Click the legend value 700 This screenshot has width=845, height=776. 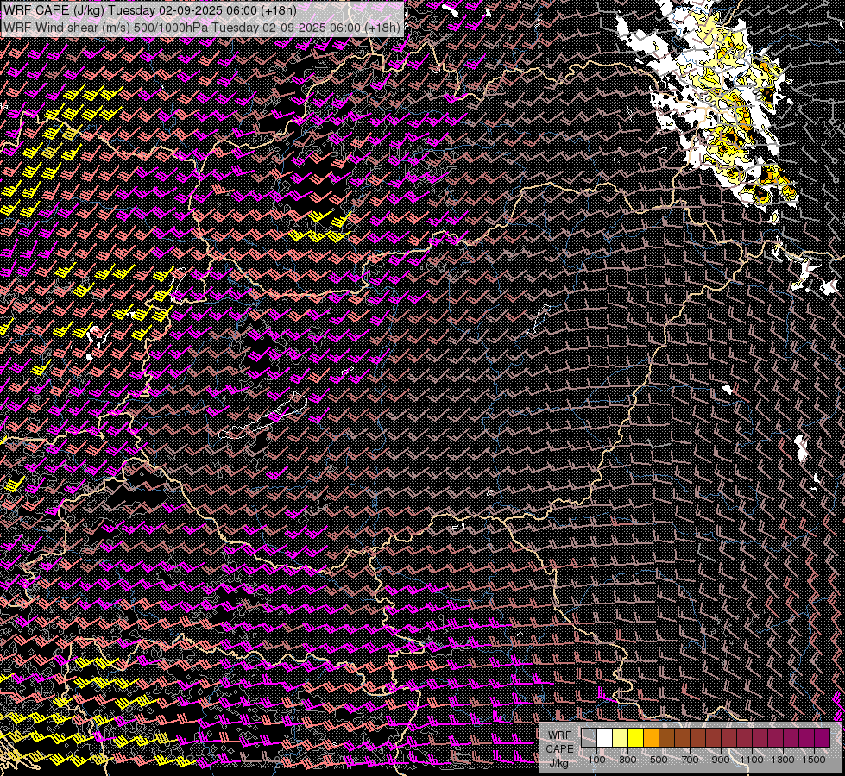click(x=690, y=760)
